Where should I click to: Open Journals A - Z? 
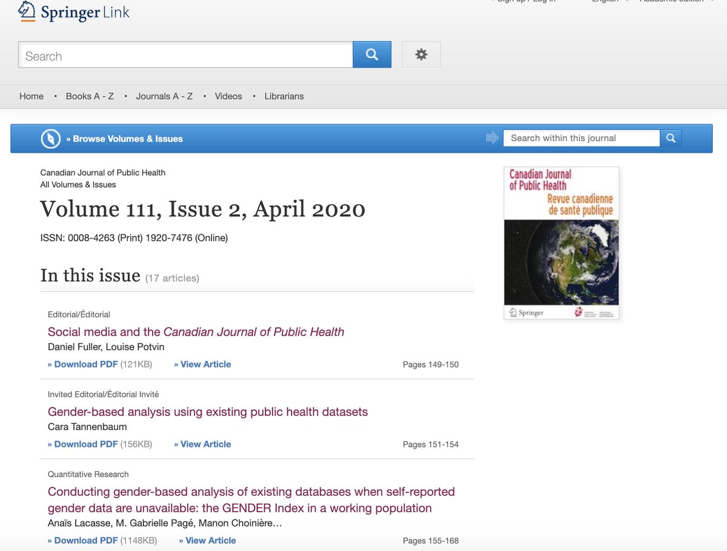(164, 96)
